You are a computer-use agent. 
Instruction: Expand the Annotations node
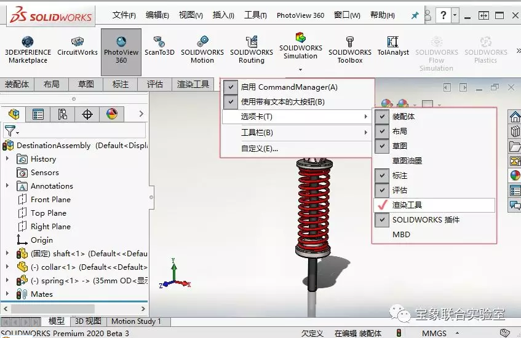(7, 186)
